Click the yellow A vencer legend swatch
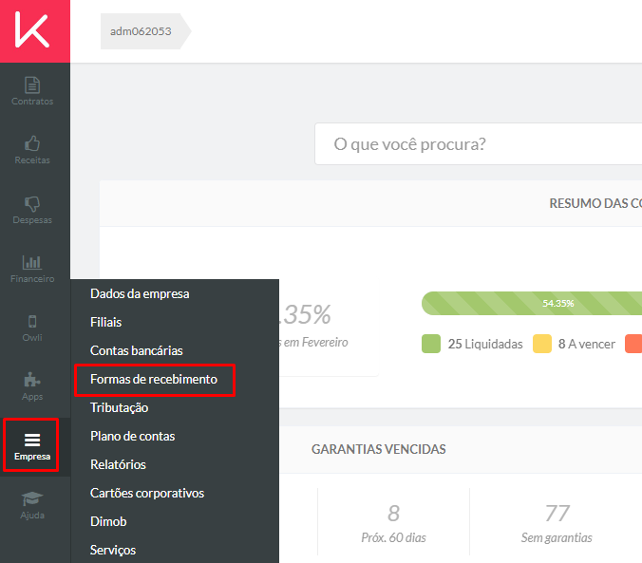Screen dimensions: 642x563 [x=542, y=344]
